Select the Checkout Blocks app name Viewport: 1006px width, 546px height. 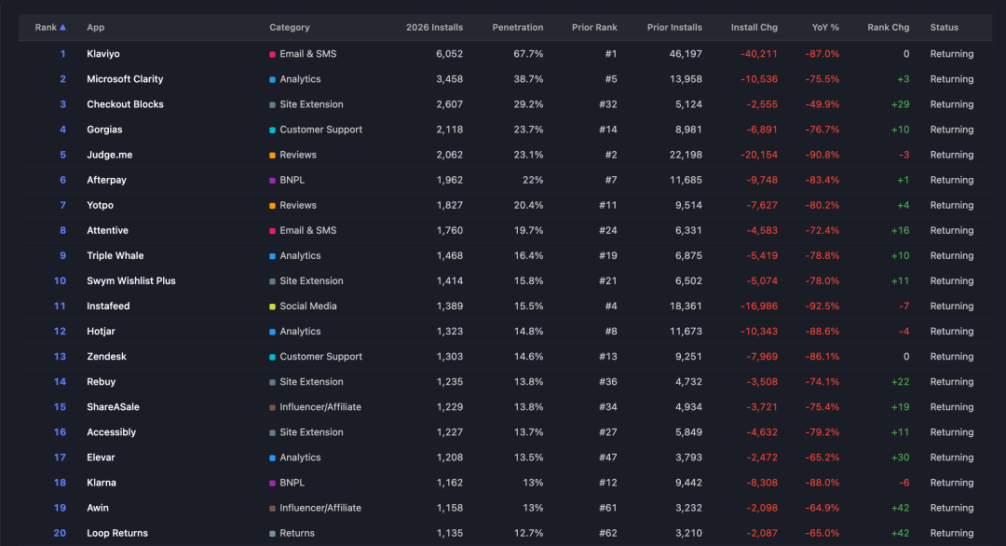point(125,104)
